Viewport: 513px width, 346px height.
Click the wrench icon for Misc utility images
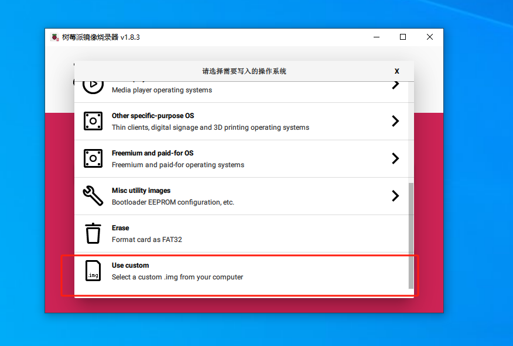93,196
